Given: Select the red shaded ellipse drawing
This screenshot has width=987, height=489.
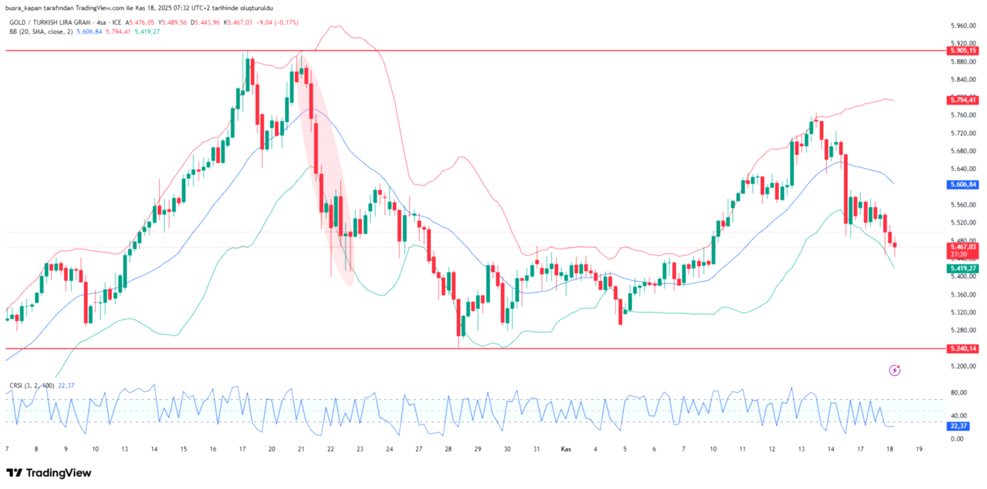Looking at the screenshot, I should [x=326, y=172].
